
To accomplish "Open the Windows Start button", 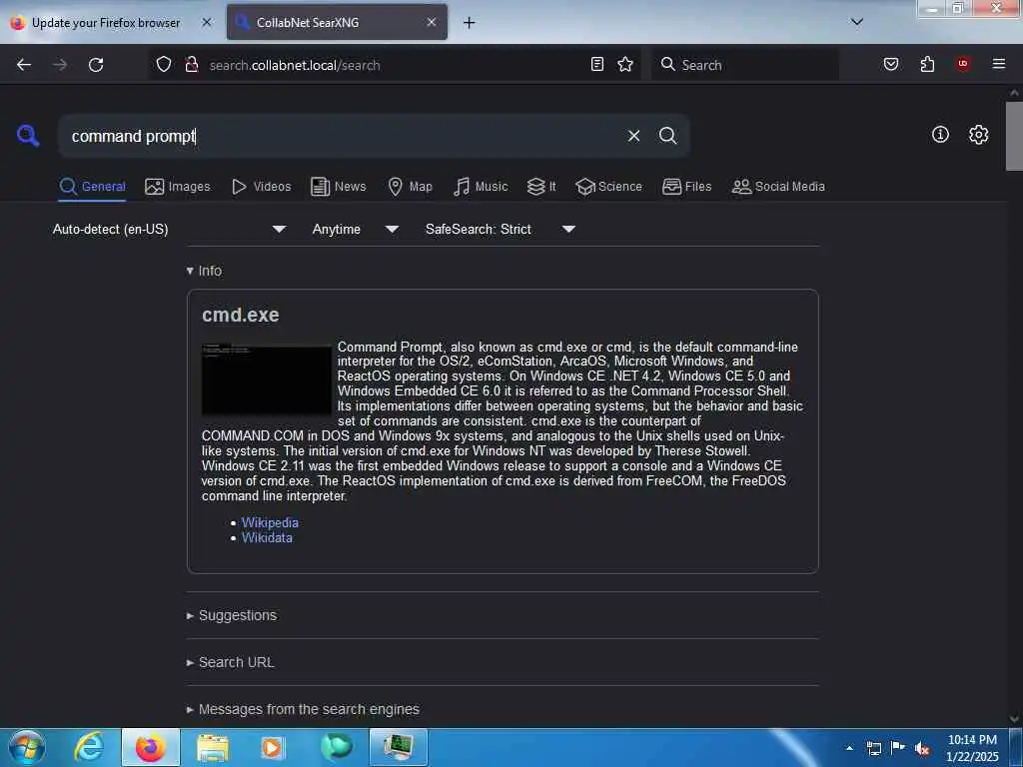I will (27, 747).
